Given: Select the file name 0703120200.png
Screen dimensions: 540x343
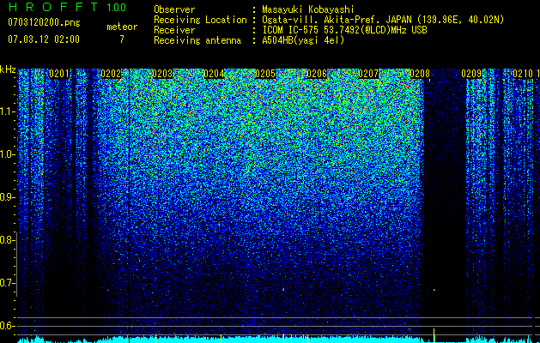Looking at the screenshot, I should [x=44, y=22].
